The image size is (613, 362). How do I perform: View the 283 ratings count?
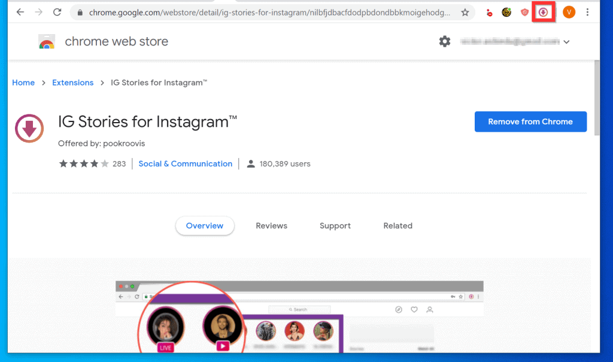click(x=119, y=164)
